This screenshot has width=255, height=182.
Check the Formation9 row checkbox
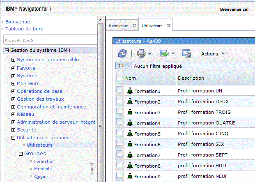point(119,175)
